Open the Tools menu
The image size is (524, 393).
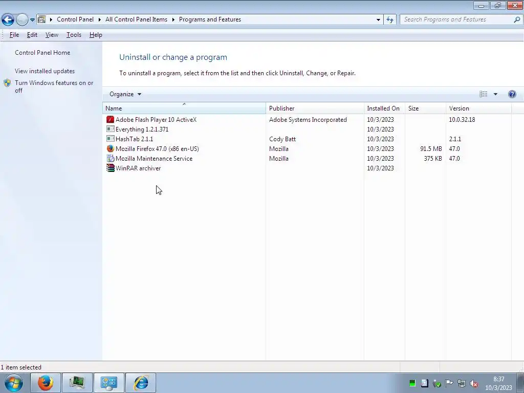[74, 35]
